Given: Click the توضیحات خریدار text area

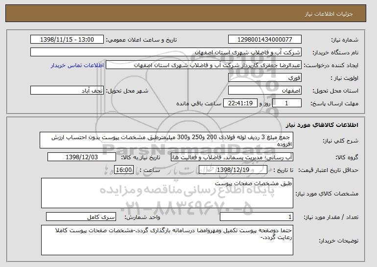Looking at the screenshot, I should 167,240.
